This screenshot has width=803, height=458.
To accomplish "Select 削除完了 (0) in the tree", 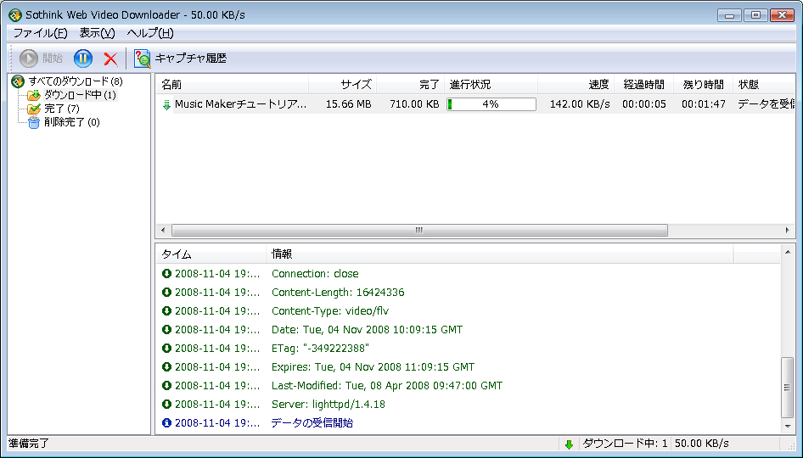I will tap(71, 122).
